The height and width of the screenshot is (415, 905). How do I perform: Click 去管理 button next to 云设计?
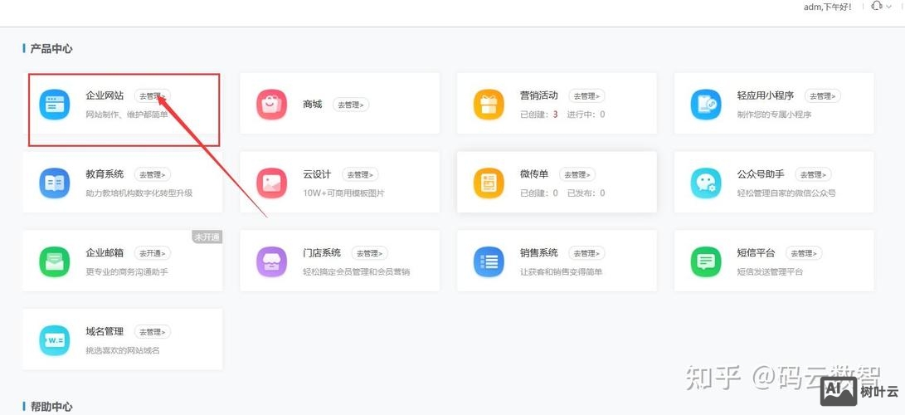click(x=360, y=174)
